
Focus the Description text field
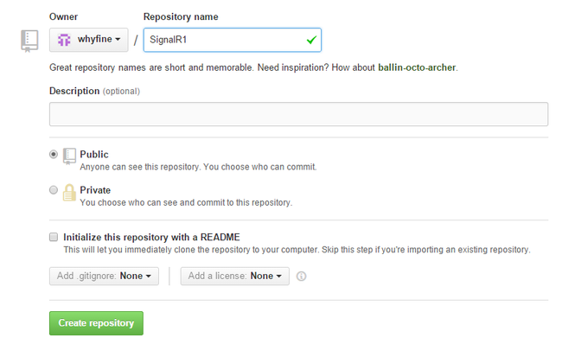[298, 114]
